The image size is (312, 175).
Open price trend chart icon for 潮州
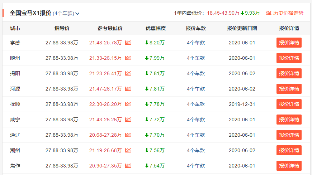(128, 150)
